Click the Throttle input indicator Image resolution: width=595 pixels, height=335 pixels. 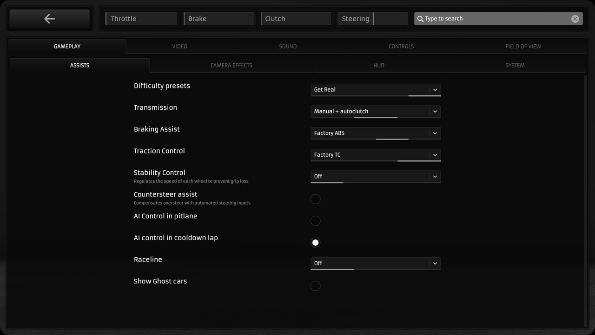[x=141, y=19]
